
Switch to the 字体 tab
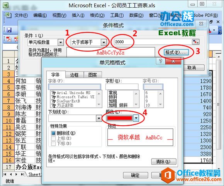(x=56, y=75)
